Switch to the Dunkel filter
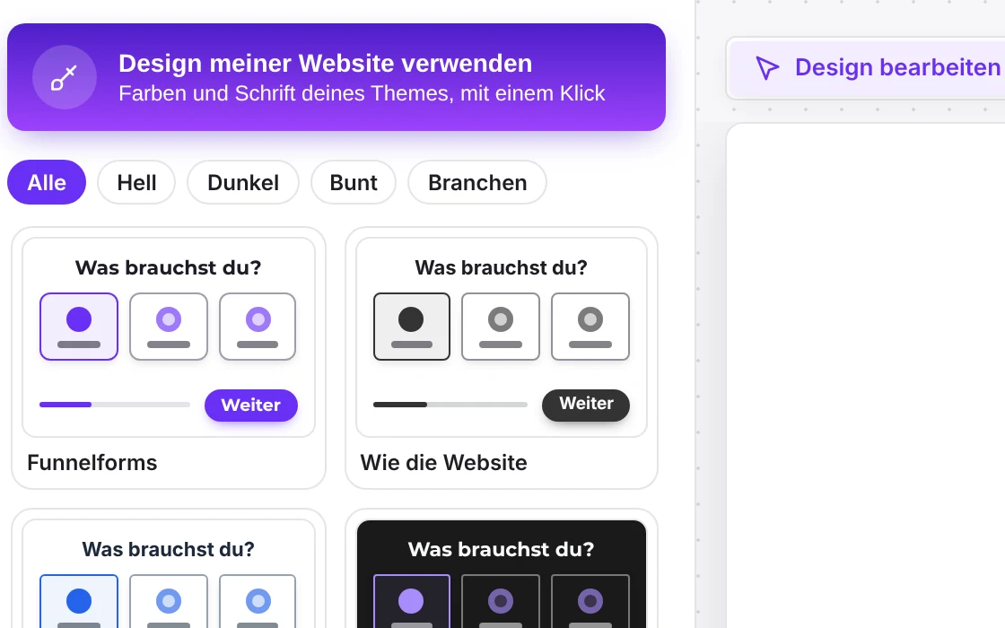Screen dimensions: 1005x628 [x=243, y=183]
